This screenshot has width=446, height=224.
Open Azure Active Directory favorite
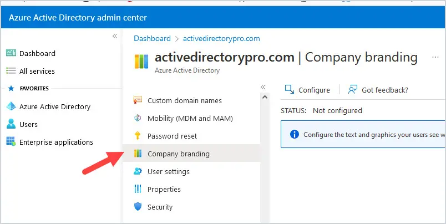(x=55, y=106)
